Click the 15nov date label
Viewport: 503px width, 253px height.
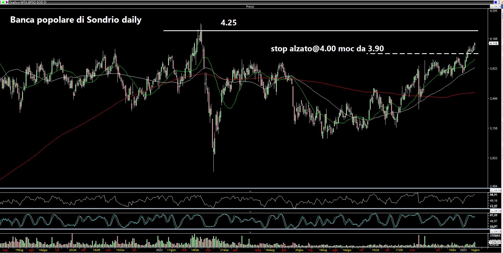[120, 250]
